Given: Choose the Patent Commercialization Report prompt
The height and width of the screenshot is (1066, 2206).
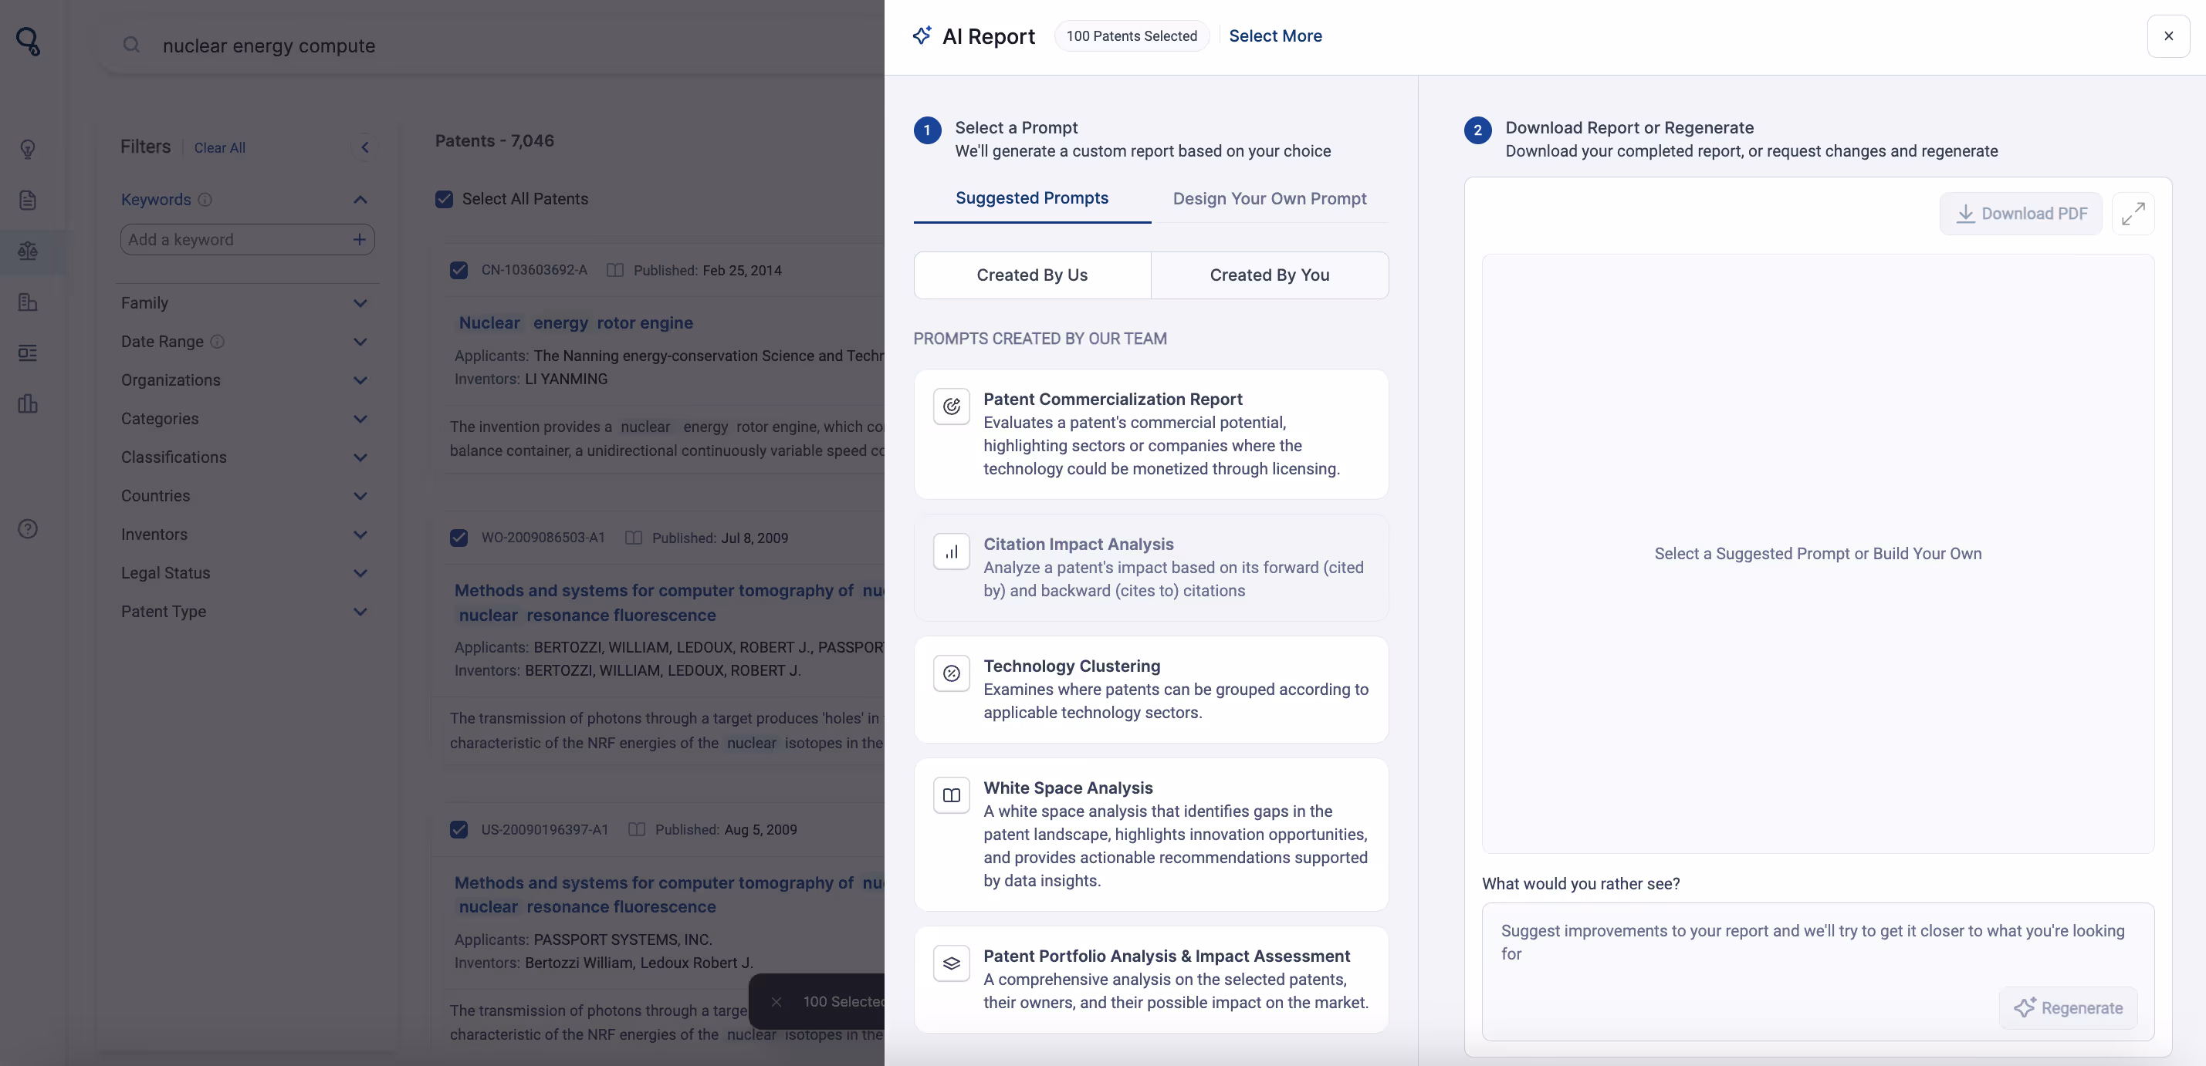Looking at the screenshot, I should click(1151, 433).
